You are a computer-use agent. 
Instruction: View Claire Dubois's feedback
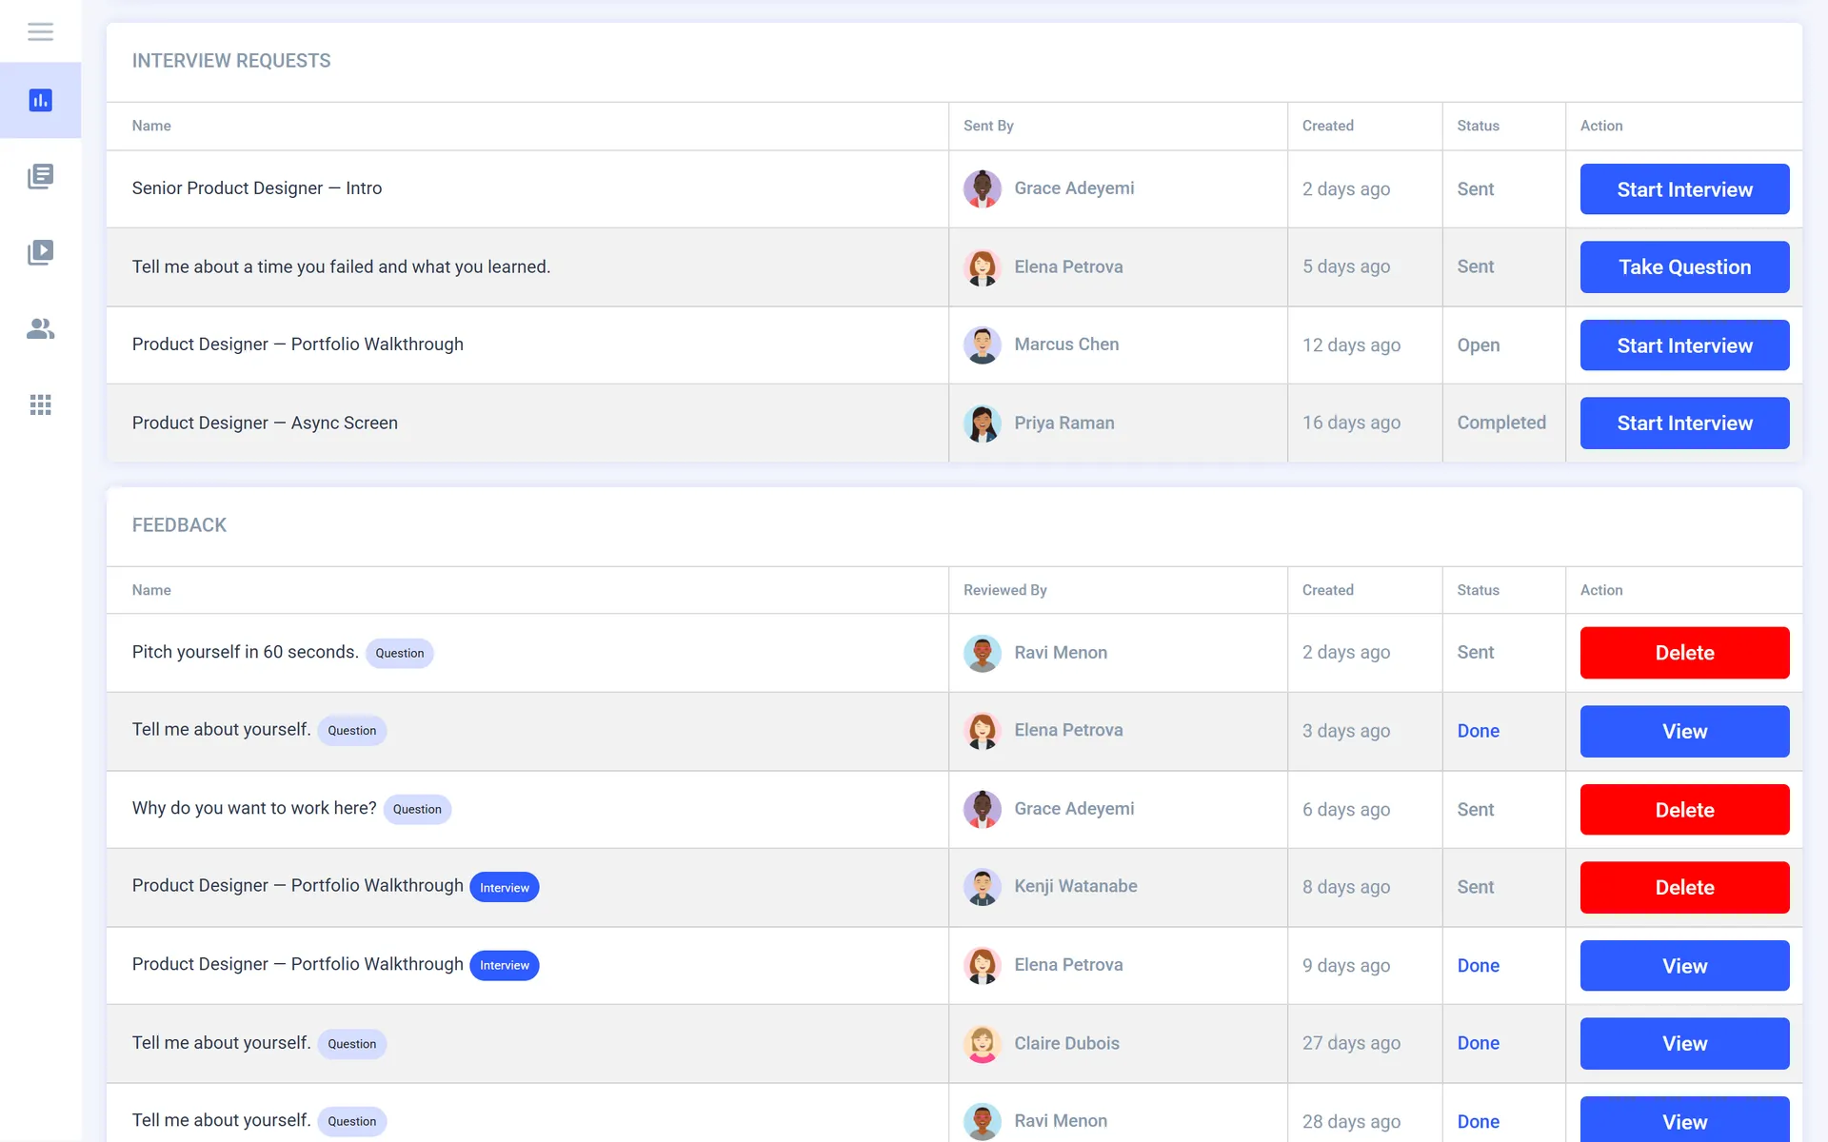1684,1043
